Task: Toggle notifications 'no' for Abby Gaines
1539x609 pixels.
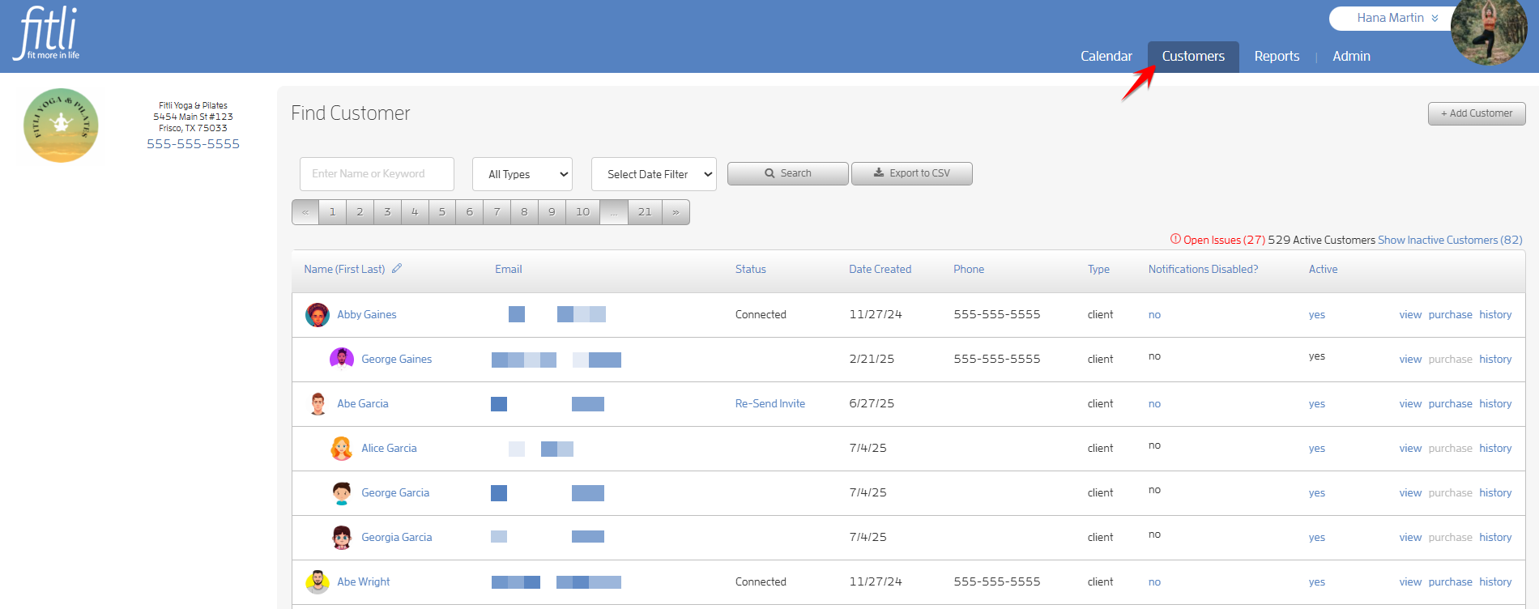Action: pyautogui.click(x=1154, y=315)
